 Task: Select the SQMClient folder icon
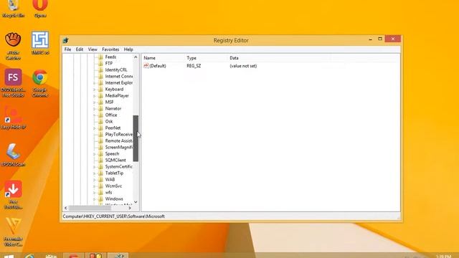[100, 160]
